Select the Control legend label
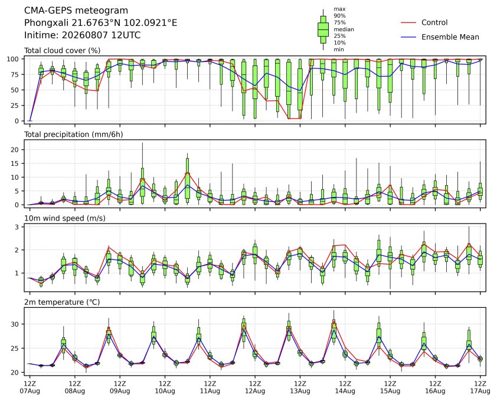 [x=434, y=22]
